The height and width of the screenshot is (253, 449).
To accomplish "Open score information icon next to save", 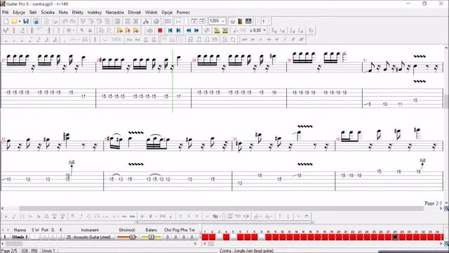I will 36,22.
